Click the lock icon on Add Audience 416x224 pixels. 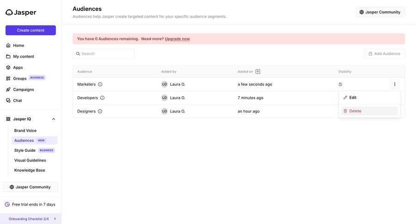[370, 54]
